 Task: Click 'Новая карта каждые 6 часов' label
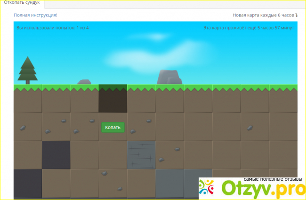coord(263,15)
